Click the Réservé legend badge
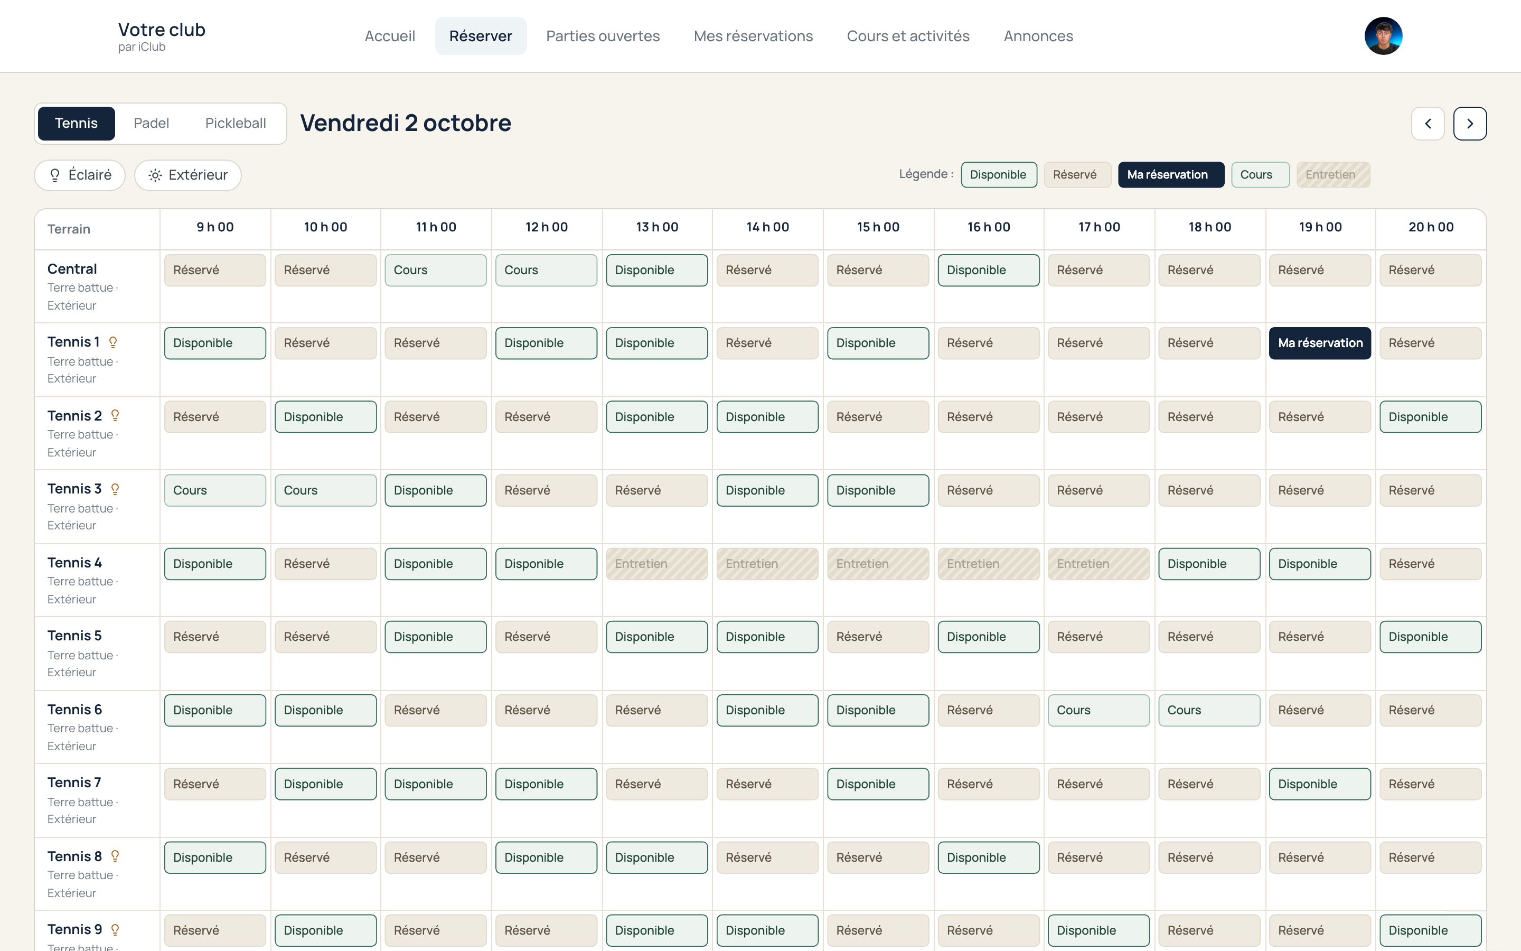Viewport: 1521px width, 951px height. [1077, 175]
